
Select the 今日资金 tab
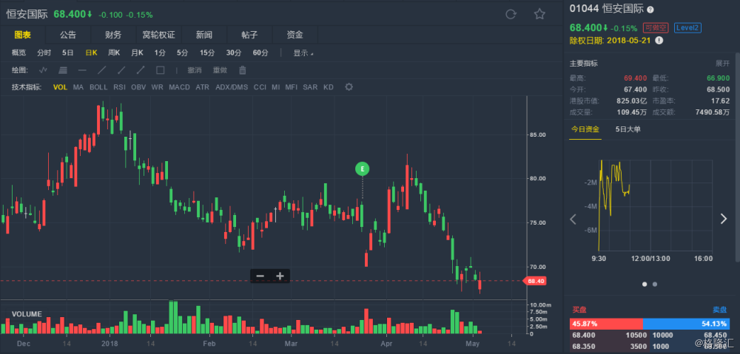(585, 129)
